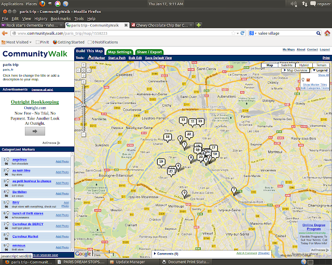This screenshot has height=265, width=332.
Task: Click the search magnifier in the search box
Action: (x=318, y=33)
